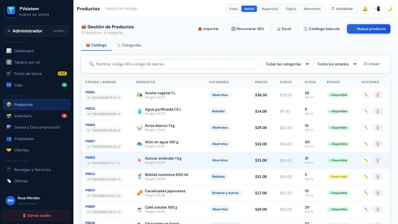Switch to the Categorías tab

[x=129, y=45]
